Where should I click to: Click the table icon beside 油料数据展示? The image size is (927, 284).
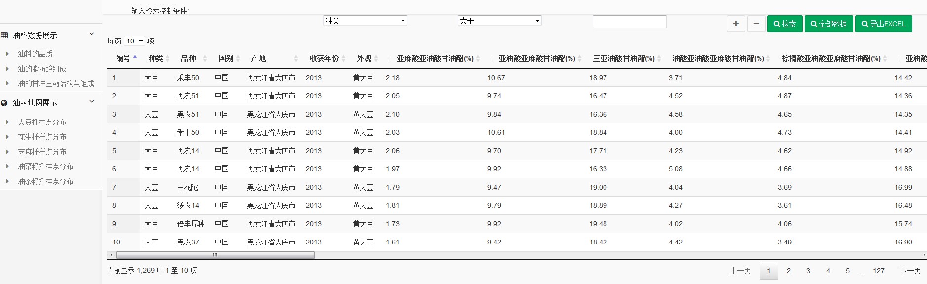point(5,35)
